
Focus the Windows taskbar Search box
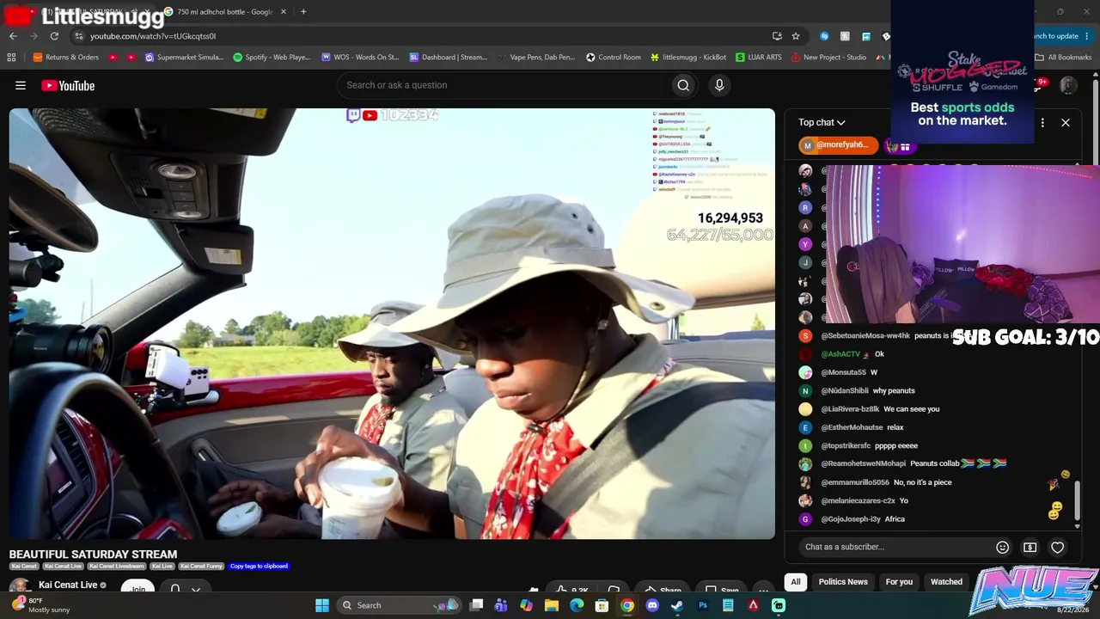click(400, 605)
